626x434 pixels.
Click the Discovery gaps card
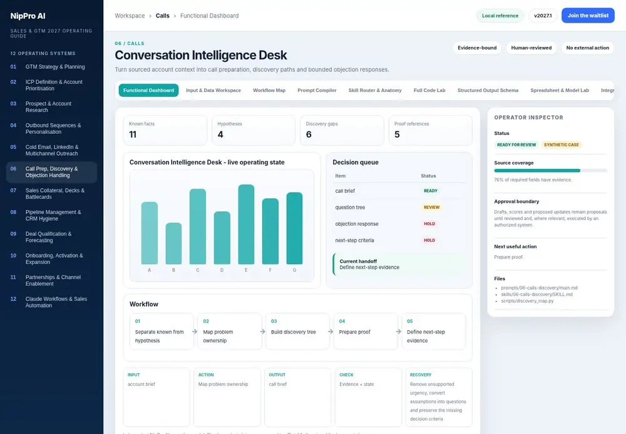[342, 131]
